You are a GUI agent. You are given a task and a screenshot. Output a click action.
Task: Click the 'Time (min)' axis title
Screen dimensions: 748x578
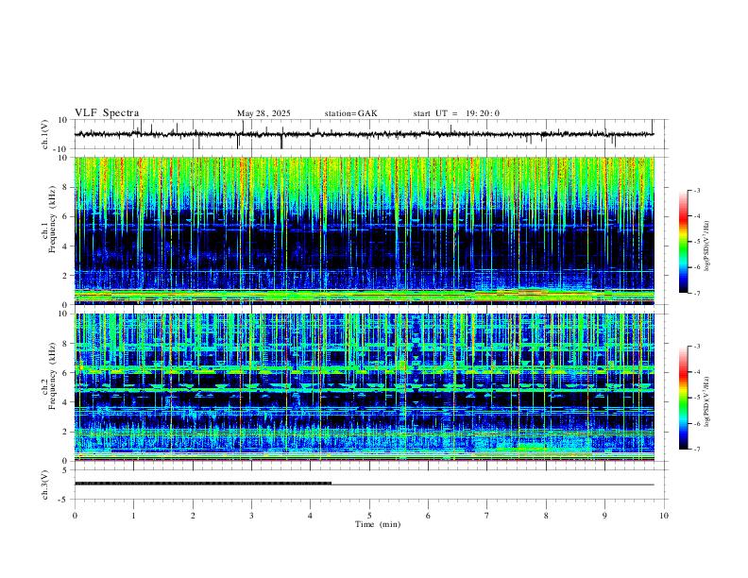pos(378,524)
